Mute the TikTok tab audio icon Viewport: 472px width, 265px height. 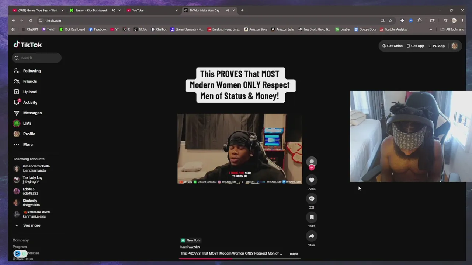(x=228, y=10)
